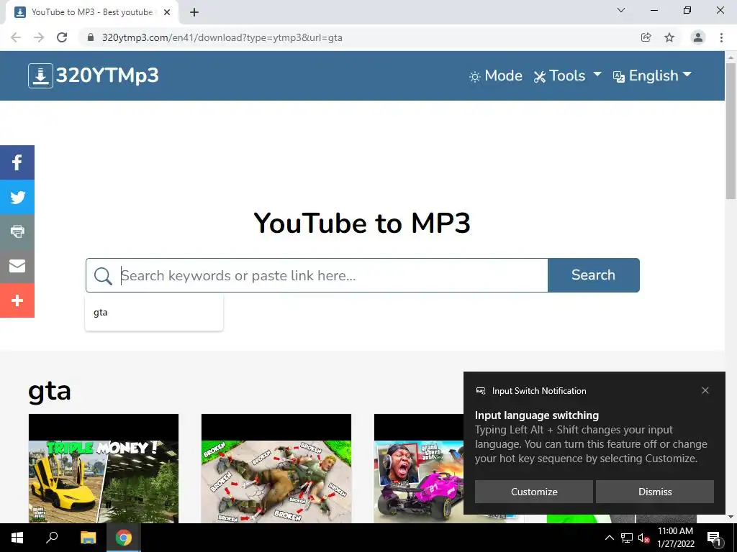Open the tab search chevron
The width and height of the screenshot is (737, 552).
point(621,10)
